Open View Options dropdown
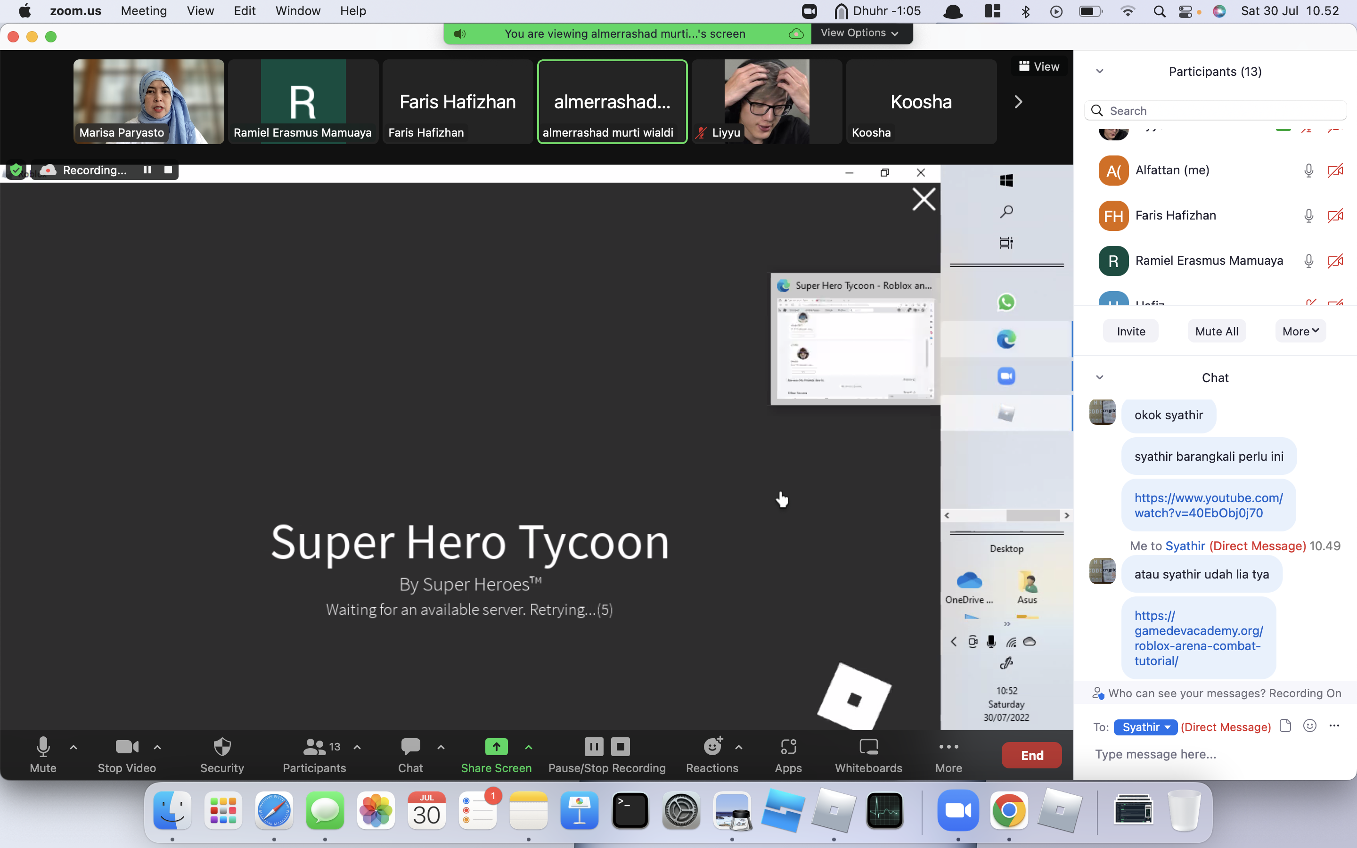Image resolution: width=1357 pixels, height=848 pixels. [859, 33]
